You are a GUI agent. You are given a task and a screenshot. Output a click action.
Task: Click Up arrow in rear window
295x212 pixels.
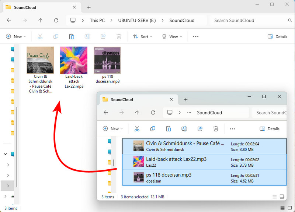point(40,20)
